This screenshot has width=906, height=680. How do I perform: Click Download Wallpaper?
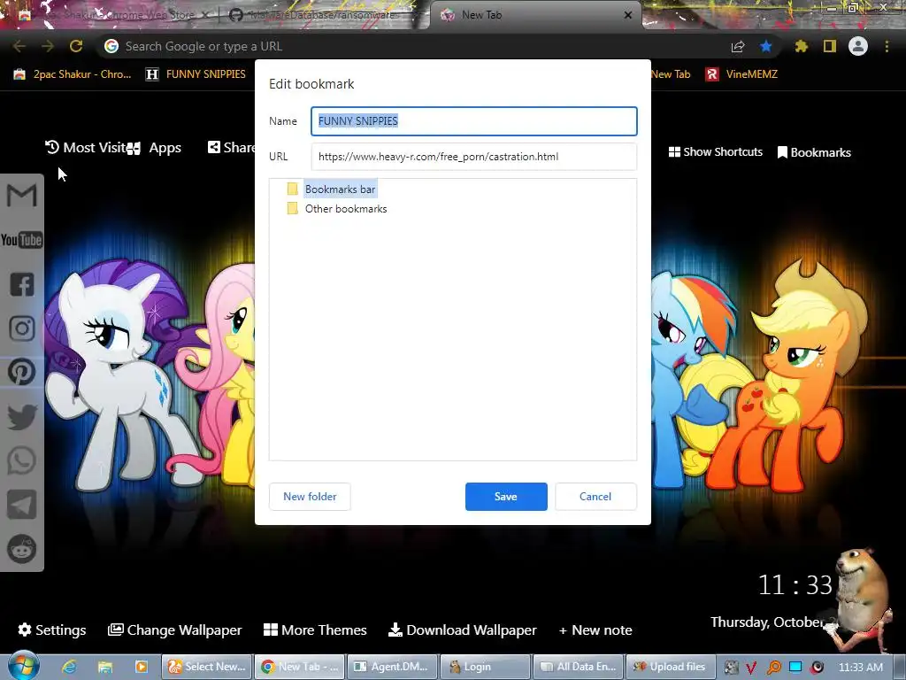[462, 630]
